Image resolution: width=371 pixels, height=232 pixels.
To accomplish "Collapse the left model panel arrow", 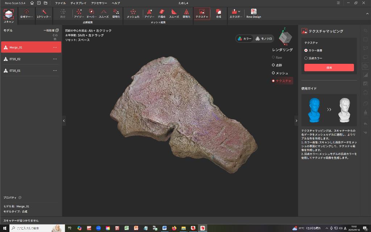I will tap(64, 121).
